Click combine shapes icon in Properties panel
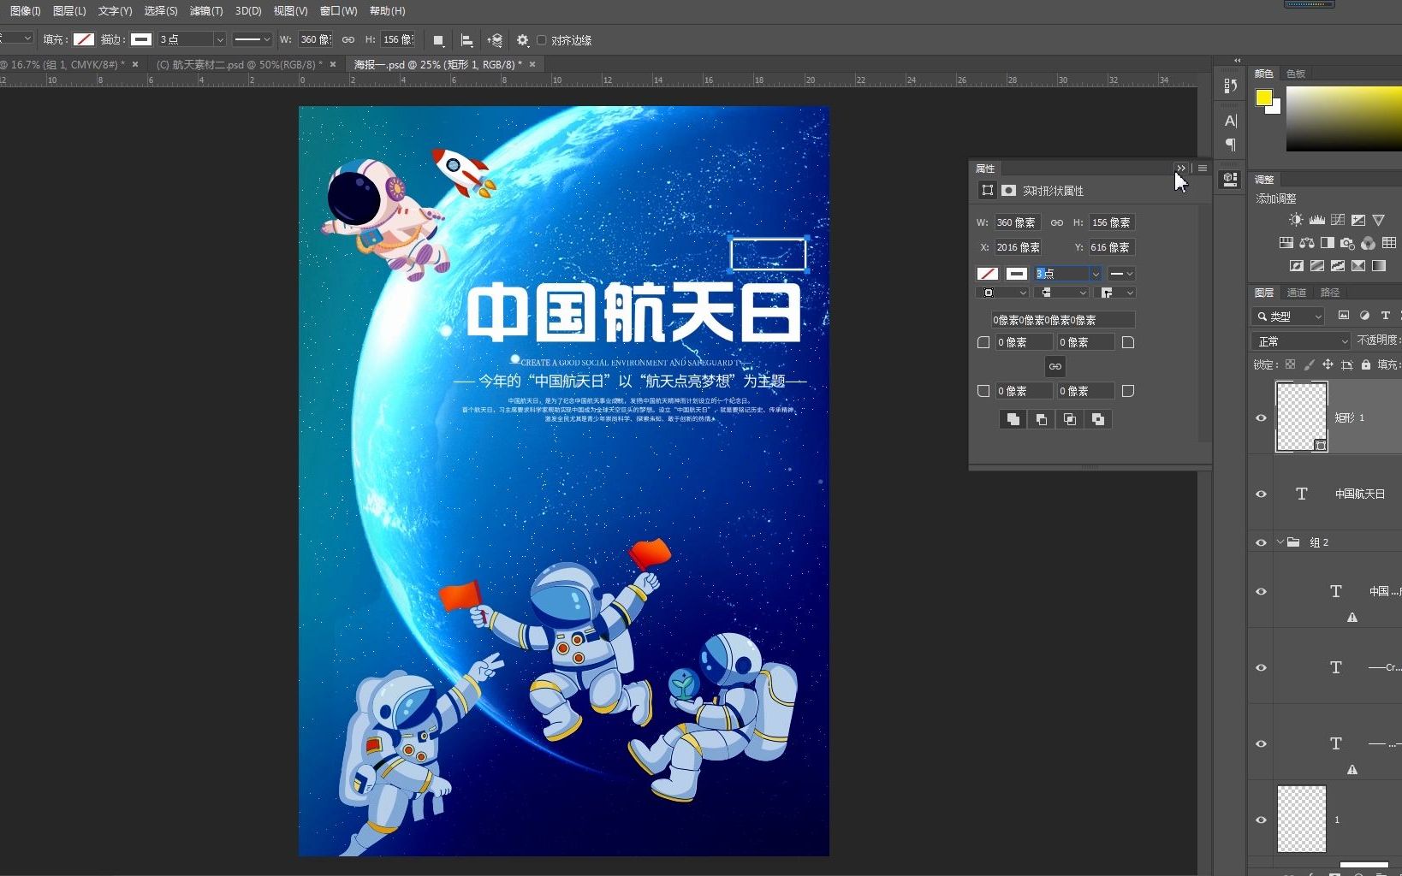Screen dimensions: 1402x876 click(1013, 419)
